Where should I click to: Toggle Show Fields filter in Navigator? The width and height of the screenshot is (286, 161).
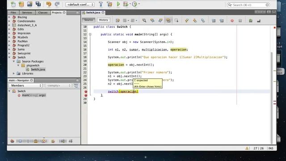point(20,141)
